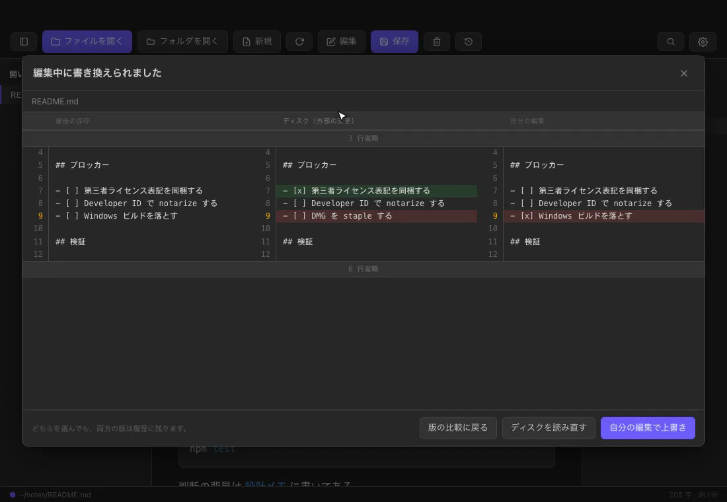This screenshot has width=727, height=502.
Task: Expand the 3 行省略 collapsed lines
Action: 363,138
